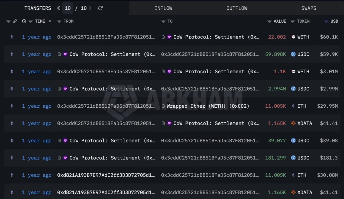344x199 pixels.
Task: Click Ethereum icon in 59.898K USDC row
Action: pos(12,54)
